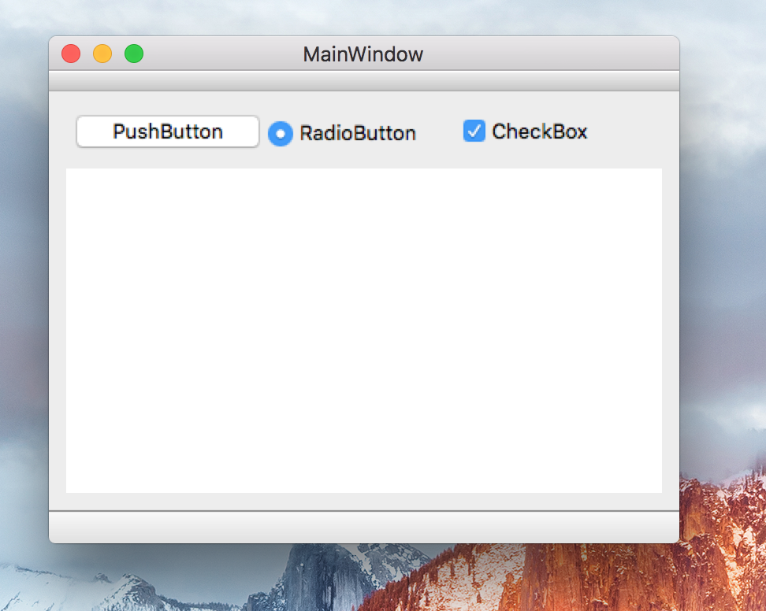Click the PushButton button
This screenshot has width=766, height=611.
(167, 131)
